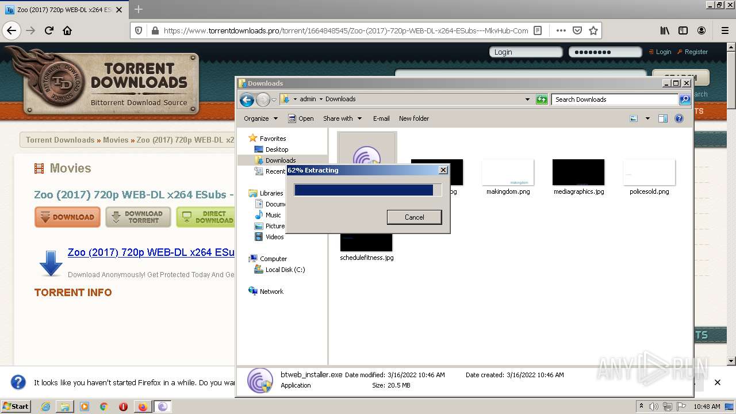736x414 pixels.
Task: Go to the Firefox home page
Action: point(67,30)
